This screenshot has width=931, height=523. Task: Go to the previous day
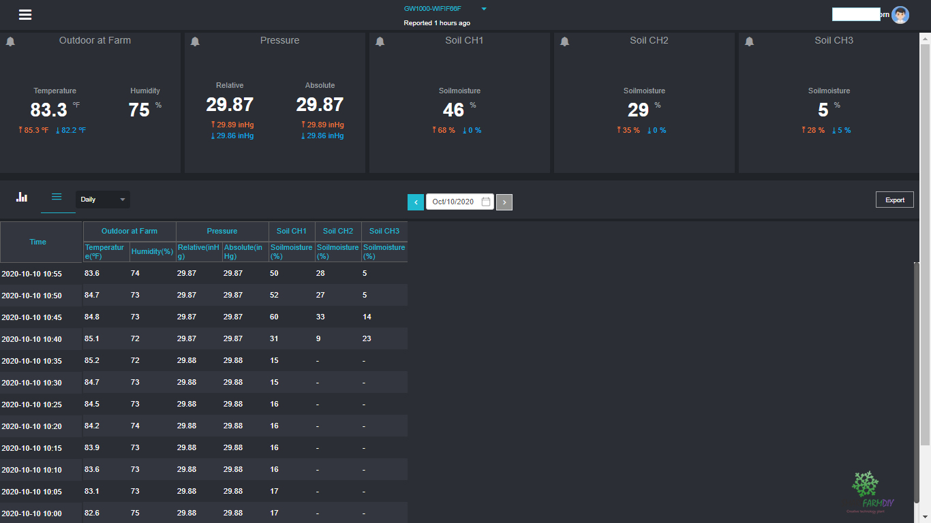tap(416, 202)
